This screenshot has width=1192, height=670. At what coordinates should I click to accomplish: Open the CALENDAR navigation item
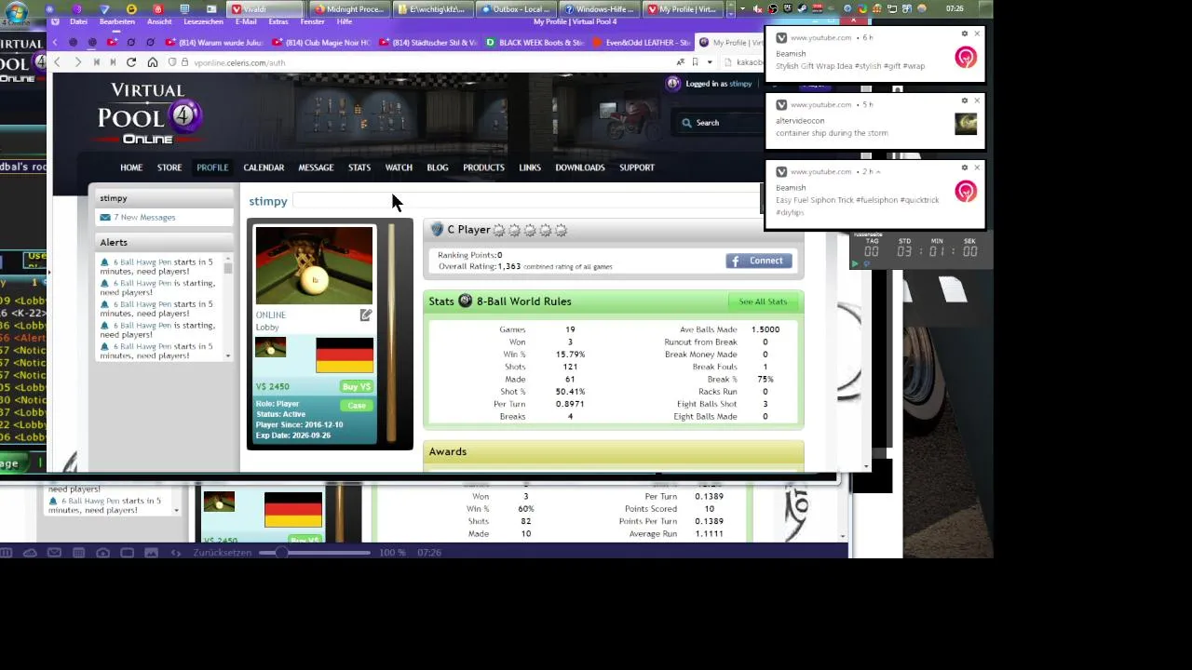[x=264, y=167]
